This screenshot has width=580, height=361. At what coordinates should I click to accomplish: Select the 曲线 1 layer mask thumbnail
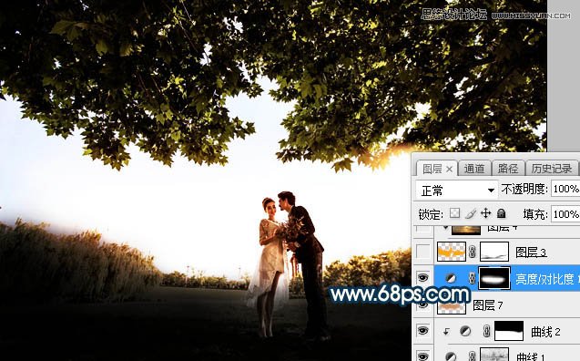(494, 355)
